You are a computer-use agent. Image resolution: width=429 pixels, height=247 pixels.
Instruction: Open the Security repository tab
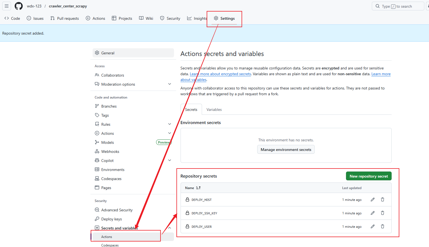(x=170, y=18)
